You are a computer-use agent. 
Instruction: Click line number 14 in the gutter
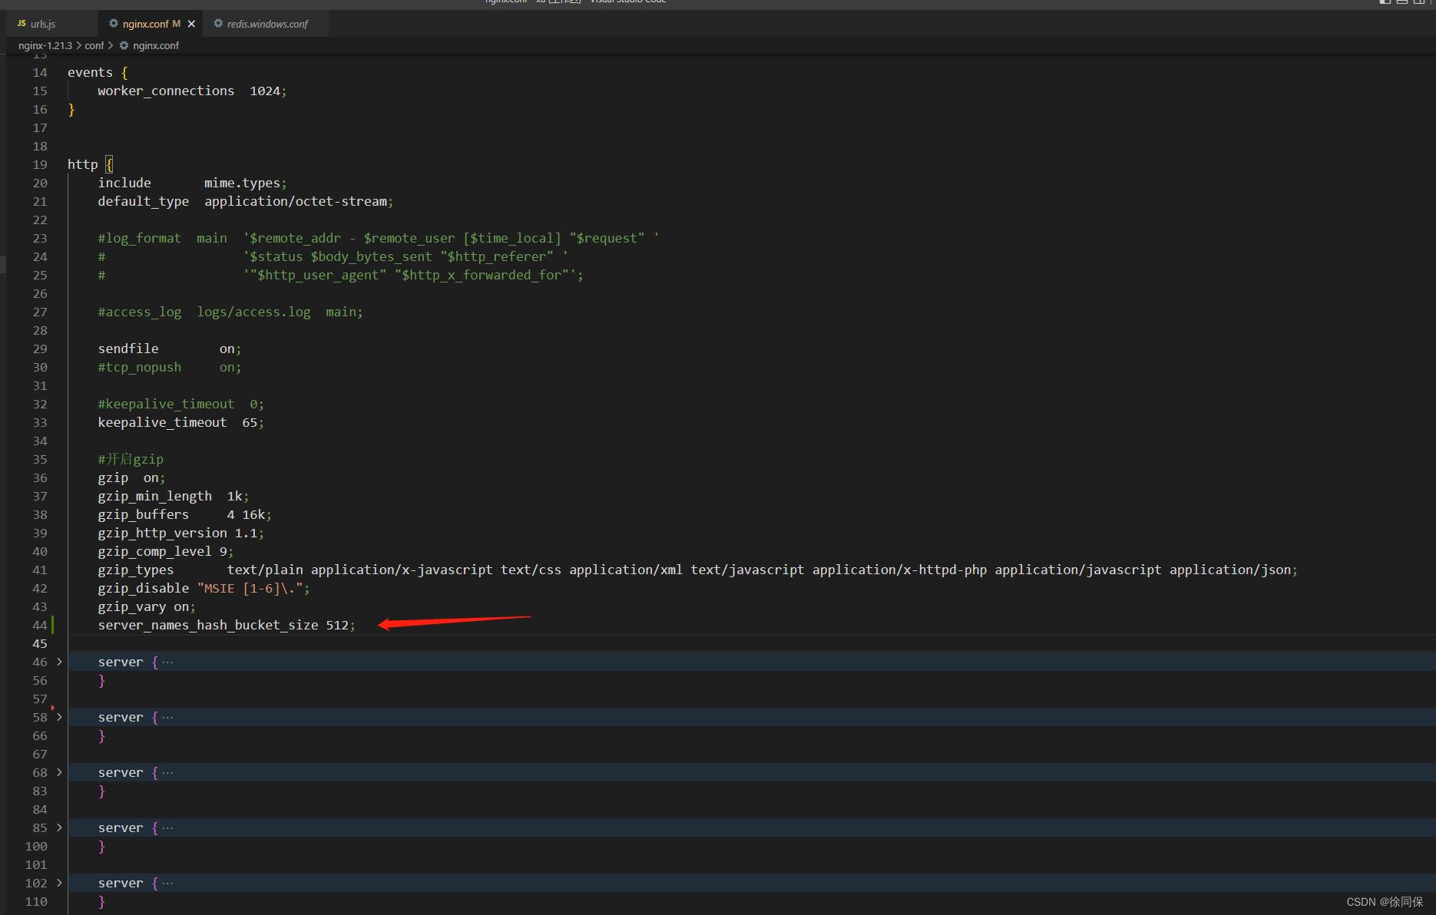click(x=40, y=72)
